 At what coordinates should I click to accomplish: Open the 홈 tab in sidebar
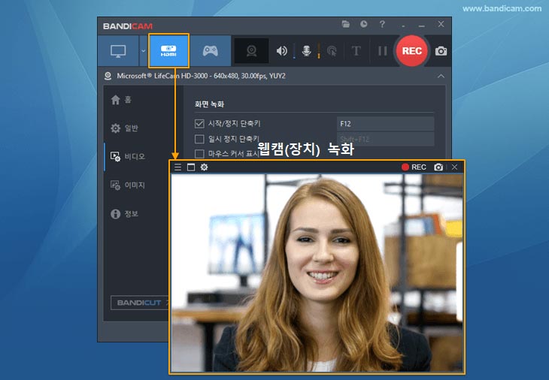click(121, 100)
